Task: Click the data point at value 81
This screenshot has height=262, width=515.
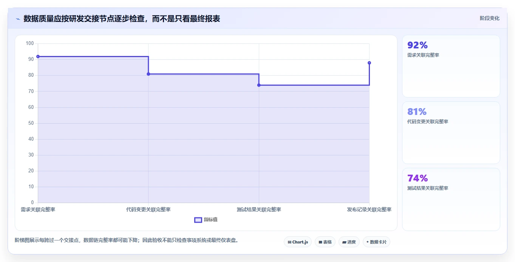Action: point(148,74)
